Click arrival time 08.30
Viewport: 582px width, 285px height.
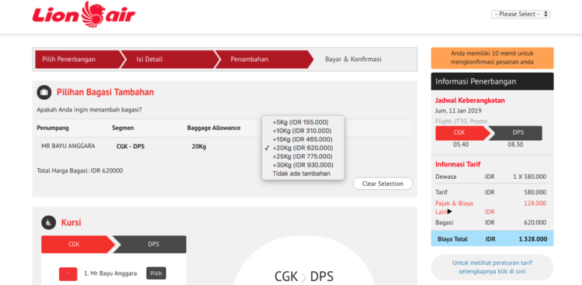pyautogui.click(x=515, y=145)
